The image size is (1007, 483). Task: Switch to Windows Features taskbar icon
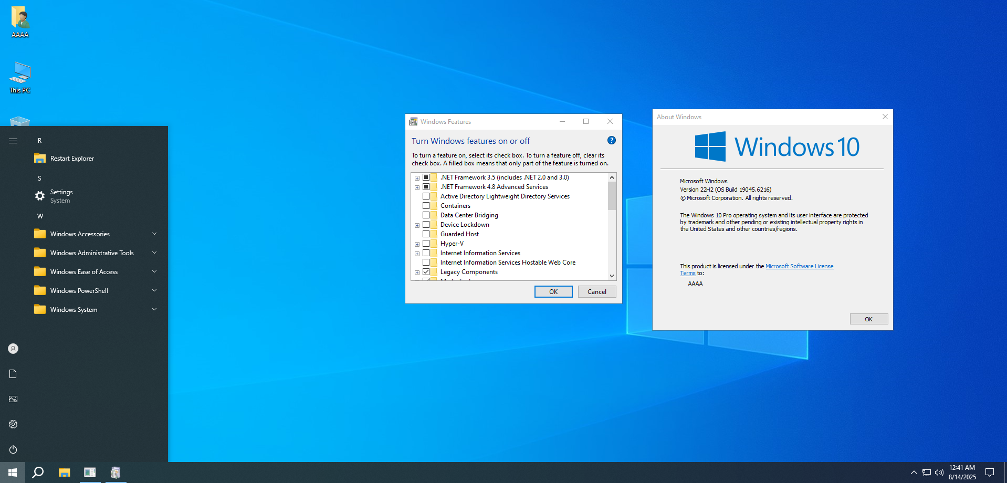pos(116,472)
